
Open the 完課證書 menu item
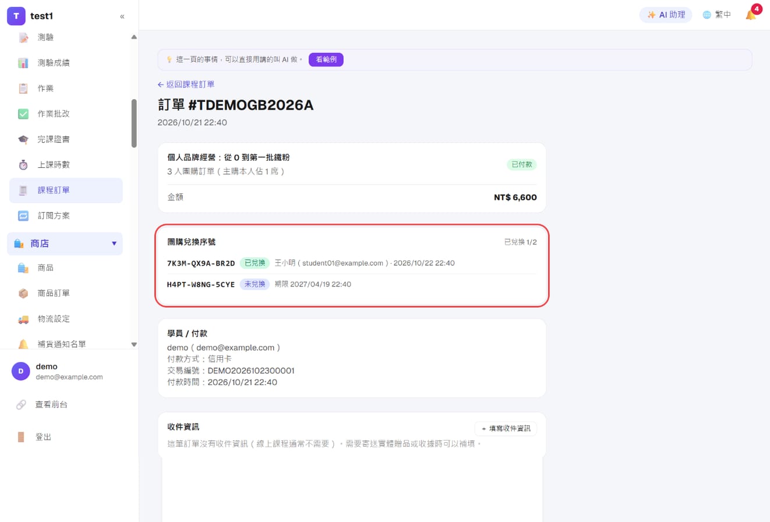(x=66, y=139)
